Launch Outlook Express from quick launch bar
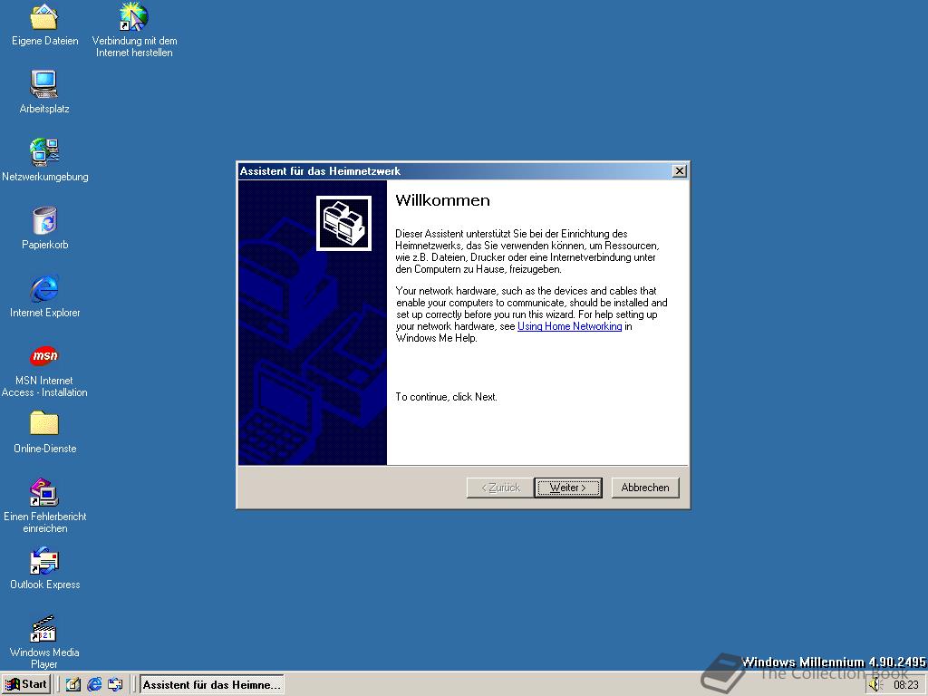The image size is (928, 696). 115,684
